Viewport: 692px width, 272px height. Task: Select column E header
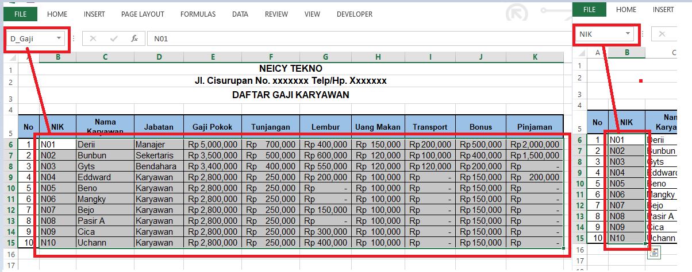[x=213, y=57]
